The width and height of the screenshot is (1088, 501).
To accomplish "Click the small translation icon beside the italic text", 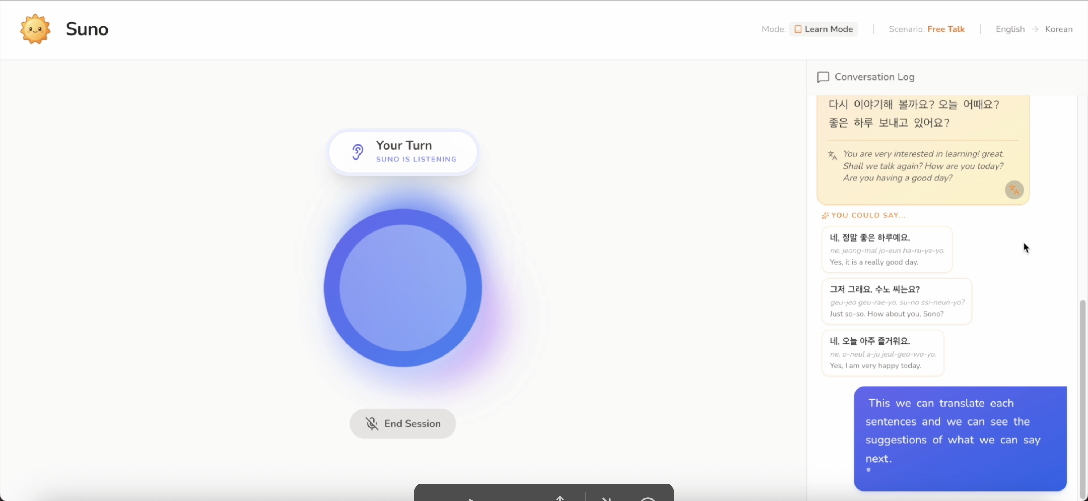I will [x=833, y=155].
